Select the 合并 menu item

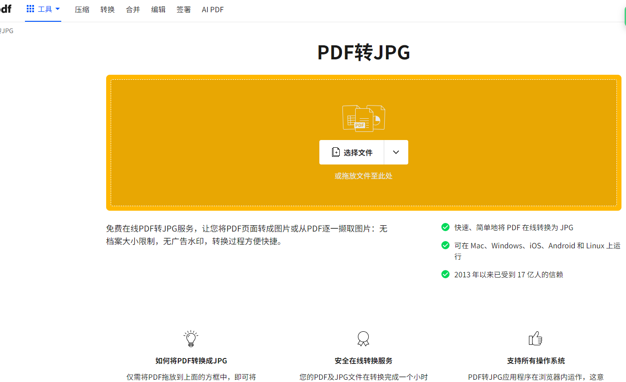[133, 10]
